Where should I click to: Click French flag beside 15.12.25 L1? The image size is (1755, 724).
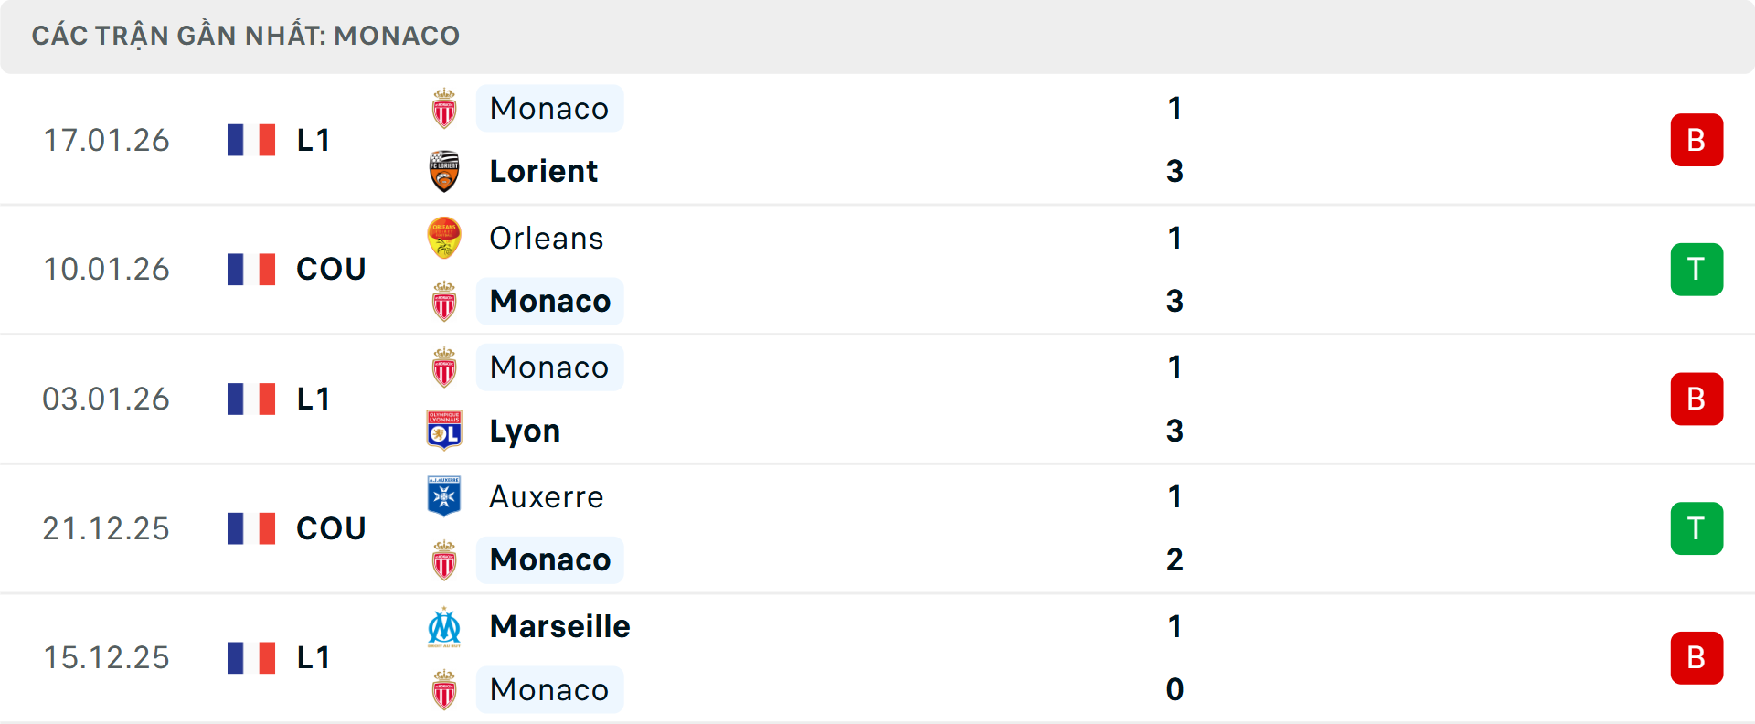(251, 658)
